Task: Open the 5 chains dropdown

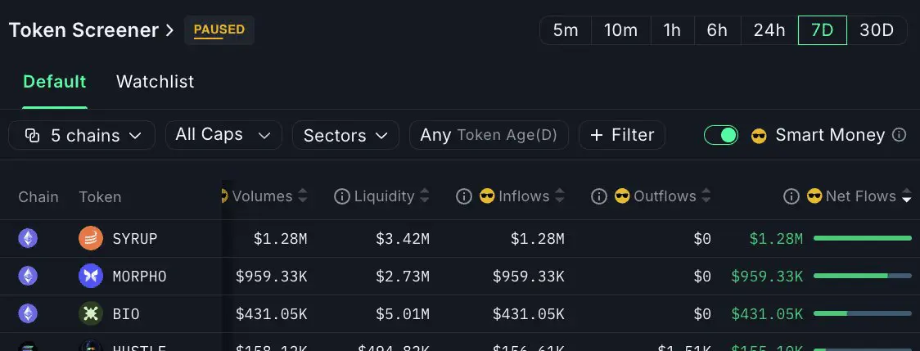Action: tap(82, 135)
